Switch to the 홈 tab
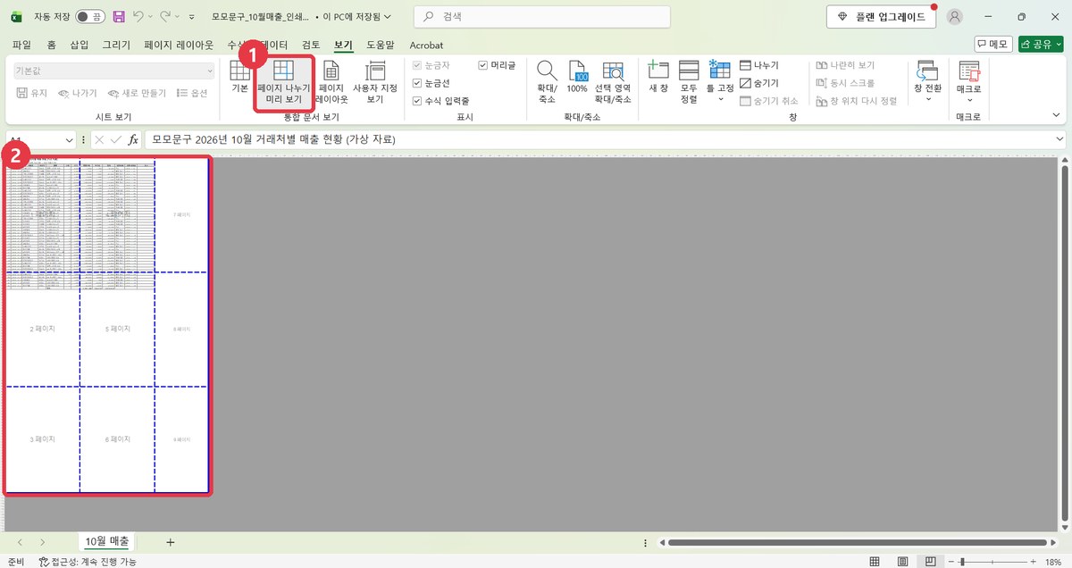 coord(52,45)
